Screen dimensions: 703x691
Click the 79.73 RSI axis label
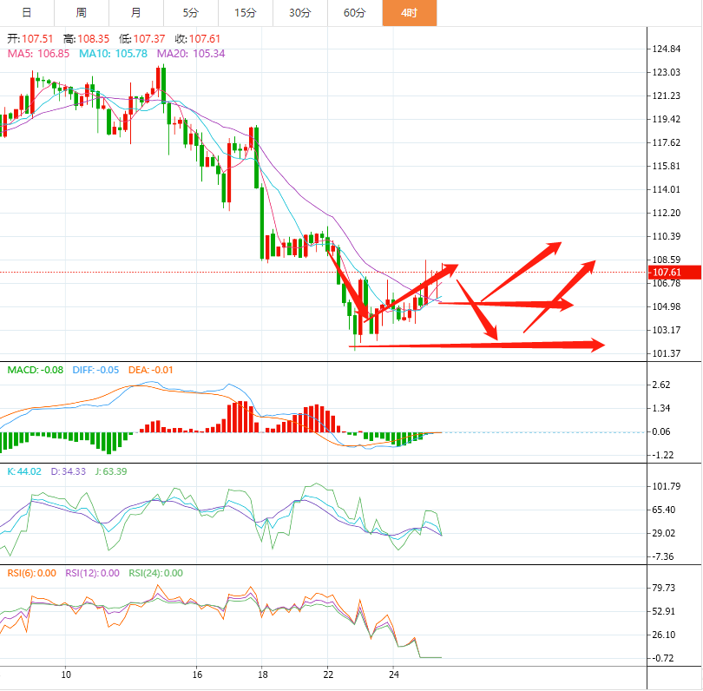(x=664, y=588)
